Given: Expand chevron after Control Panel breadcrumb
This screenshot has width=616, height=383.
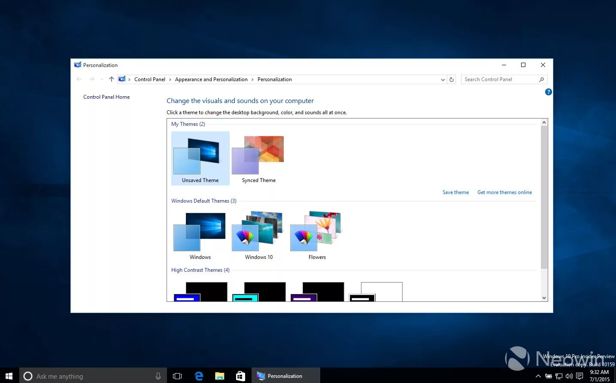Looking at the screenshot, I should tap(170, 79).
